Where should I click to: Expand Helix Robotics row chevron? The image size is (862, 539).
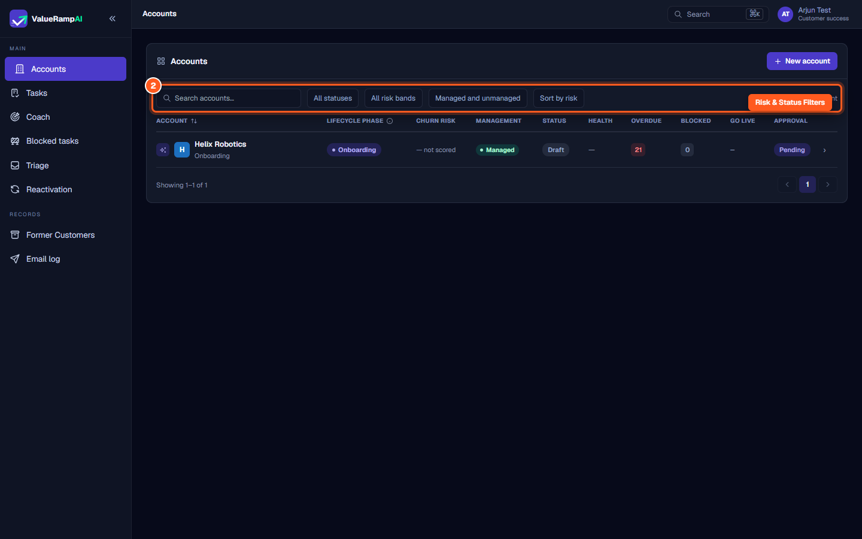pyautogui.click(x=824, y=150)
